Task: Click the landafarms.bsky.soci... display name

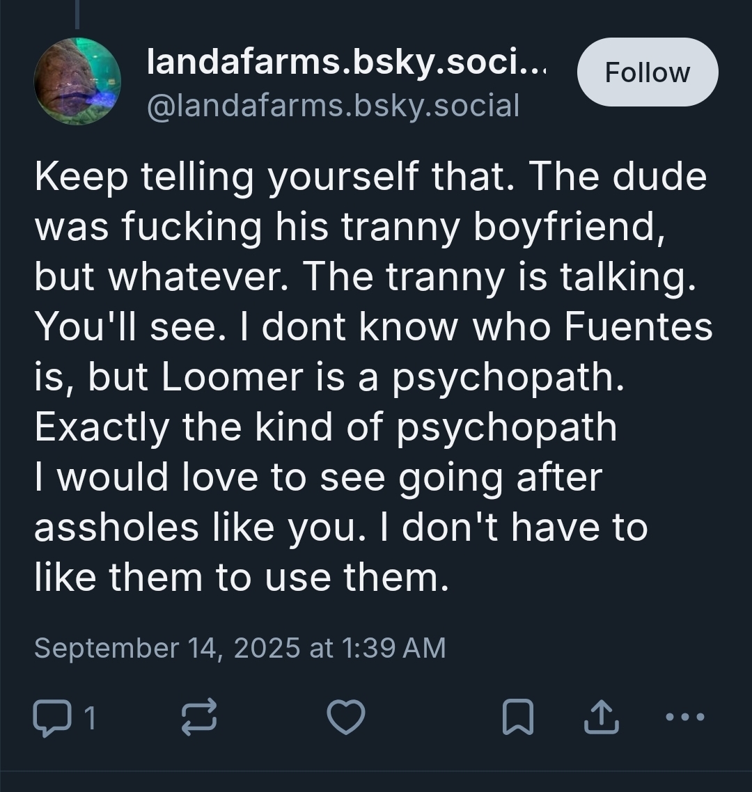Action: 346,63
